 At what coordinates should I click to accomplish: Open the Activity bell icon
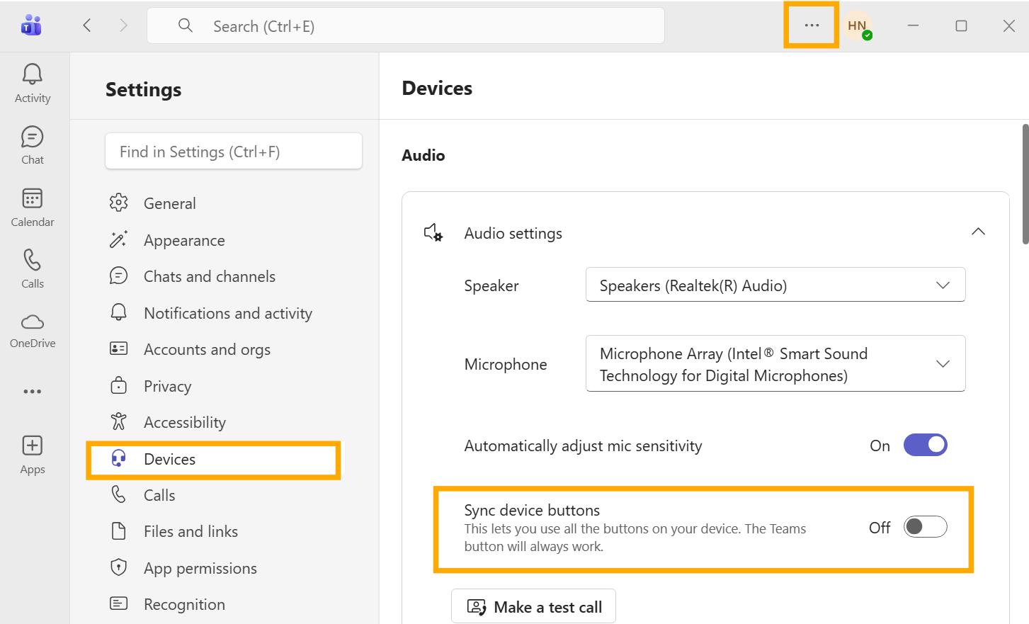pos(33,75)
